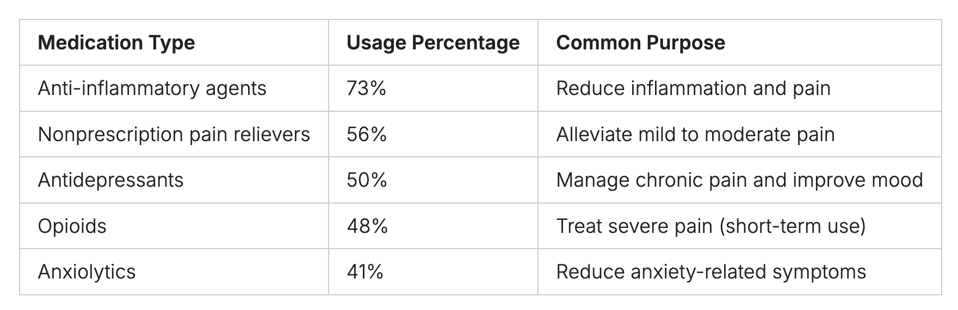This screenshot has height=310, width=958.
Task: Click the 48% usage value
Action: coord(367,226)
